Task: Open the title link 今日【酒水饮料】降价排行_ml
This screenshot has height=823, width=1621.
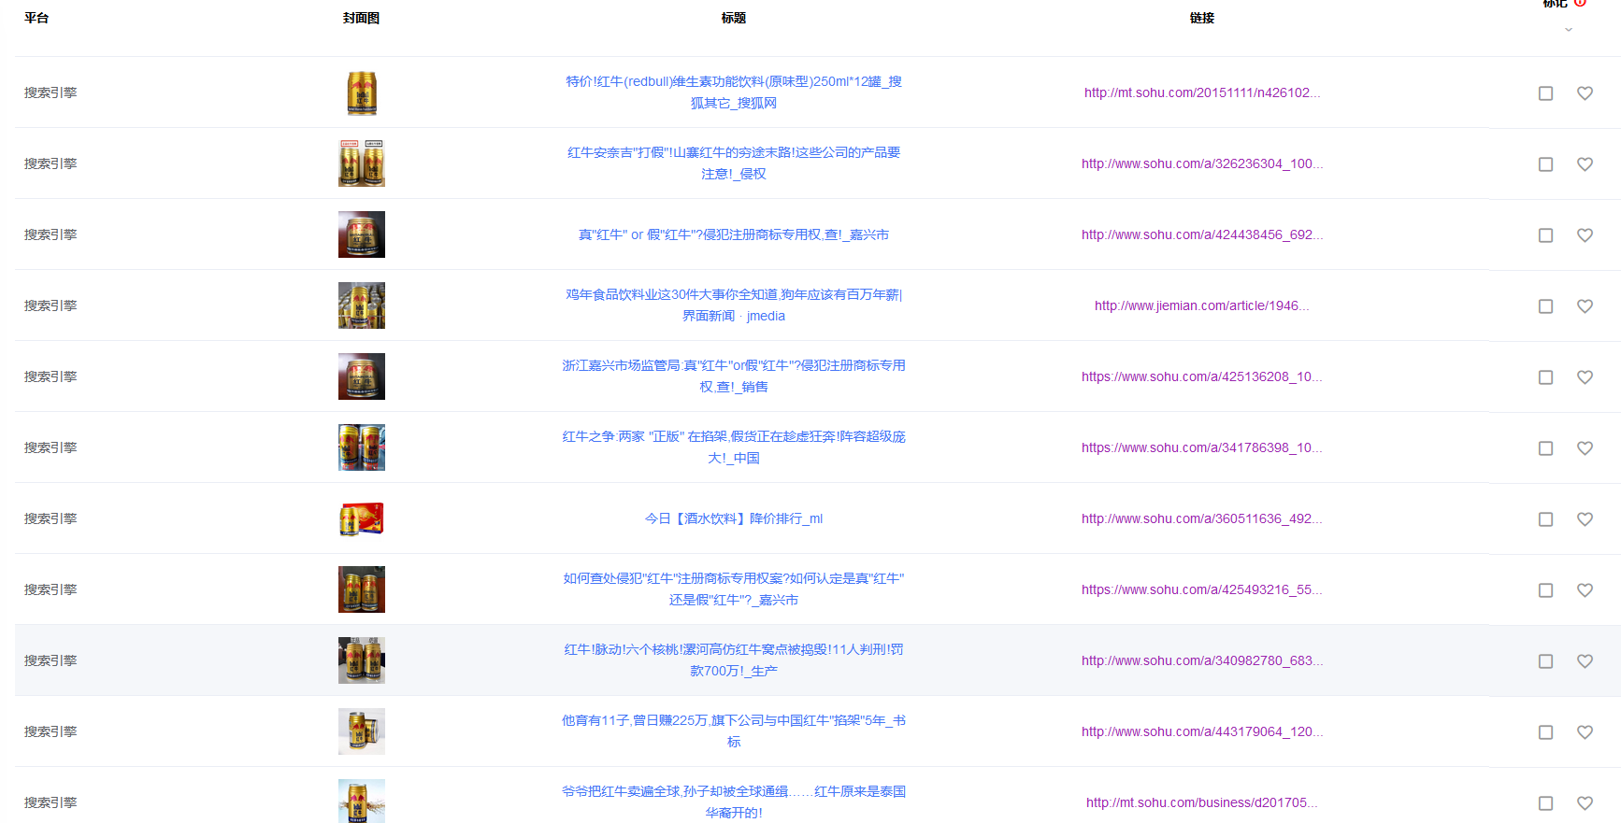Action: click(733, 518)
